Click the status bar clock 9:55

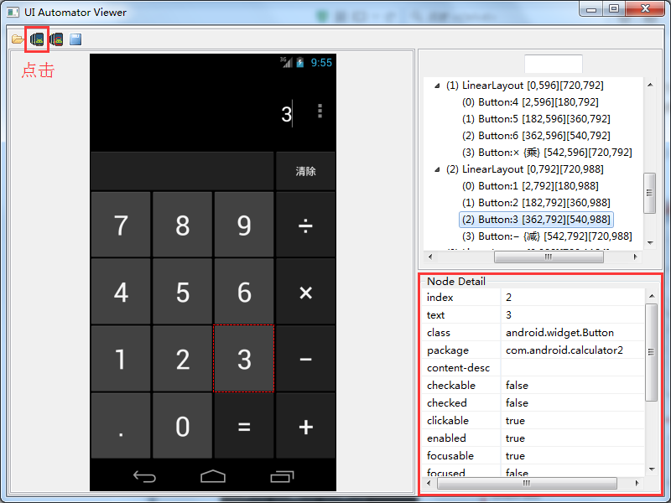(x=321, y=62)
